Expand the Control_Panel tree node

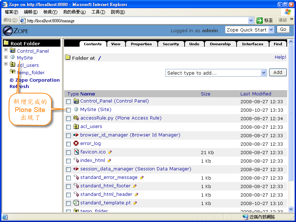point(6,50)
